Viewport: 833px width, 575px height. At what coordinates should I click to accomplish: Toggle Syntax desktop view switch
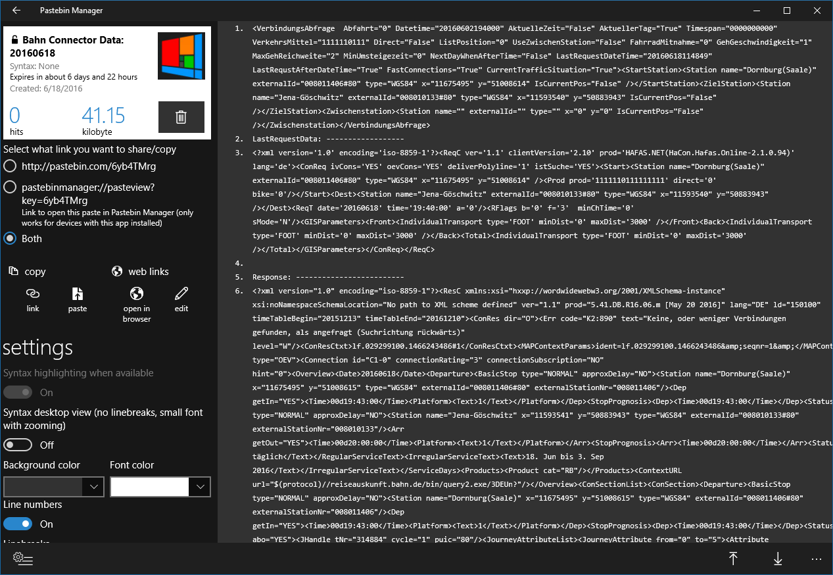tap(18, 445)
